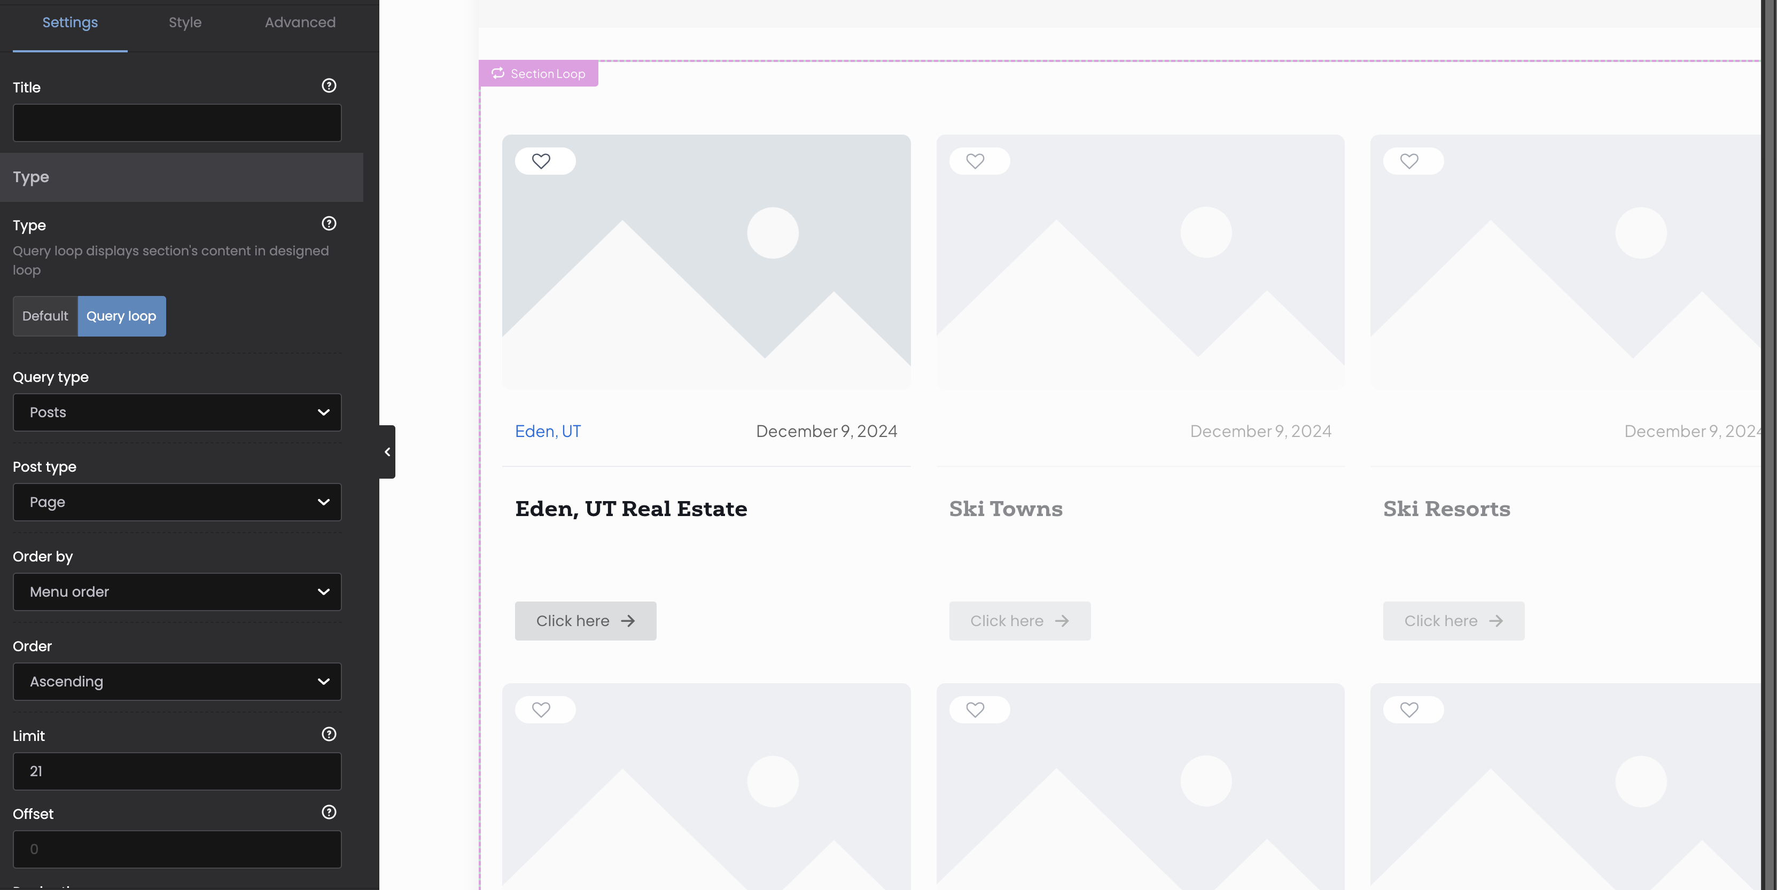Open the Title field help icon
The width and height of the screenshot is (1777, 890).
tap(329, 85)
